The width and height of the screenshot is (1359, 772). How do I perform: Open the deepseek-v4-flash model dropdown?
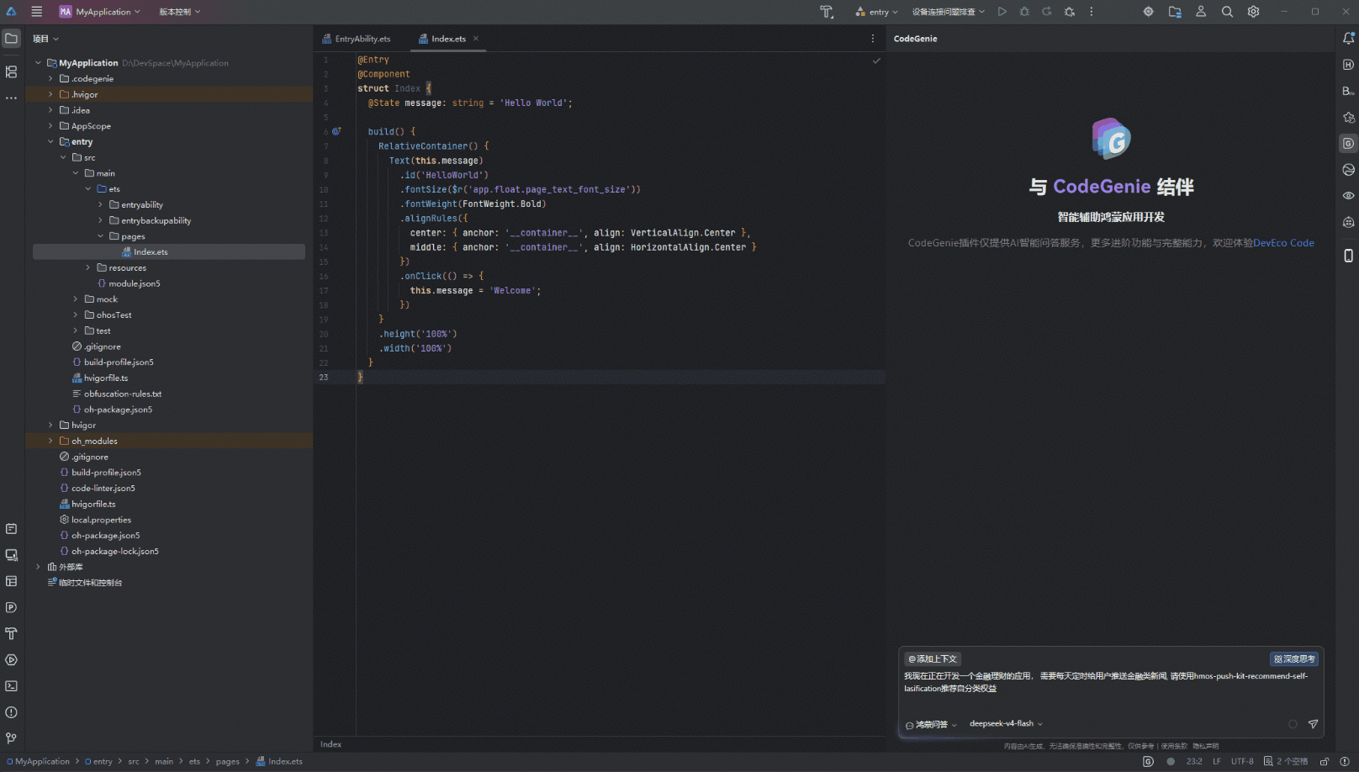pyautogui.click(x=1006, y=724)
